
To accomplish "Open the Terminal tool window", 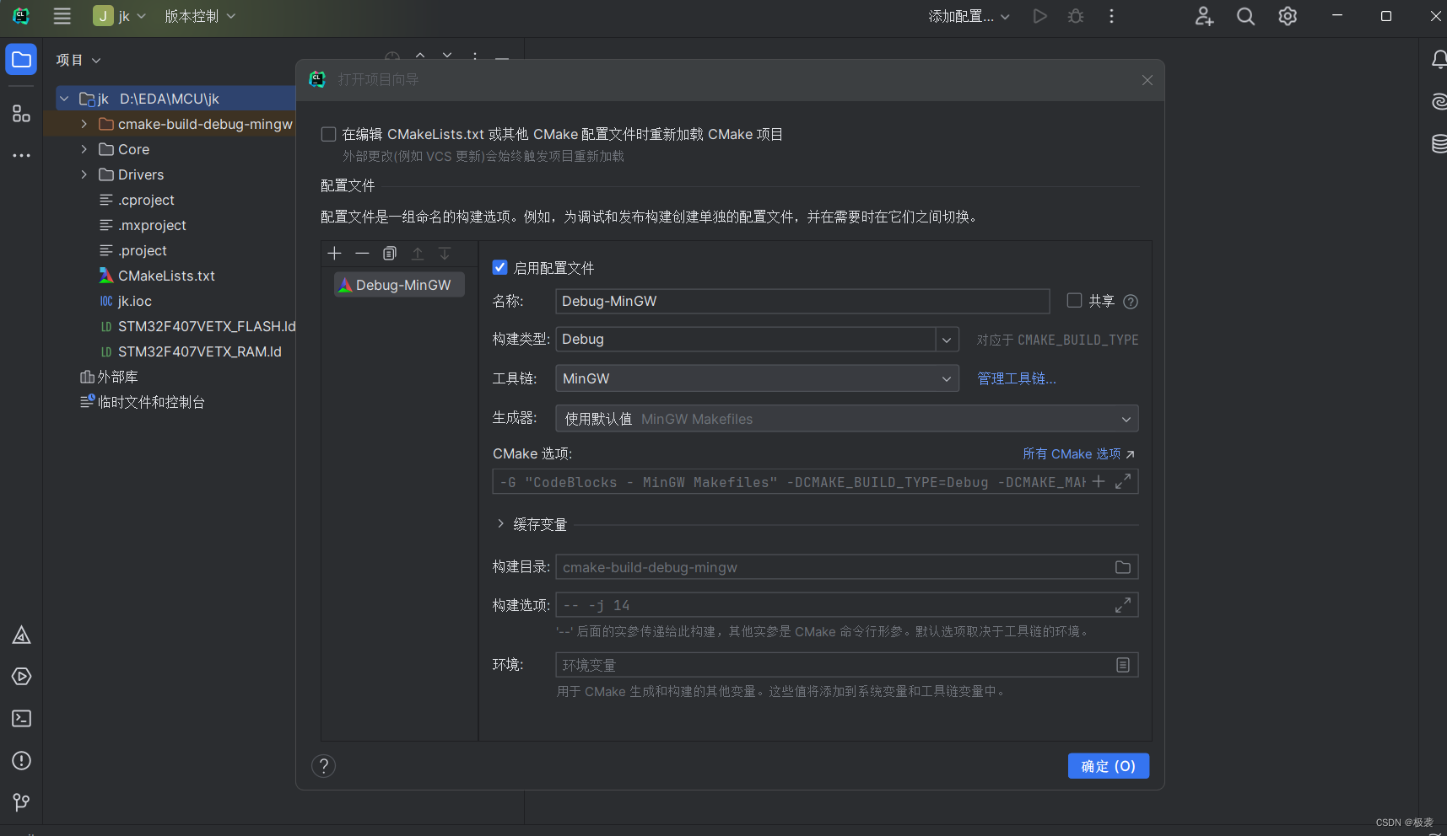I will (21, 719).
